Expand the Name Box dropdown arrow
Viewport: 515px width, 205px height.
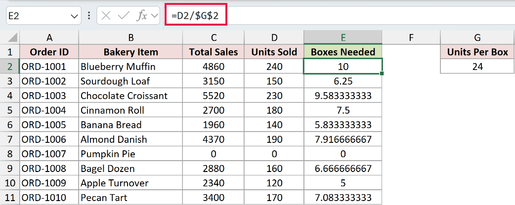pos(73,16)
